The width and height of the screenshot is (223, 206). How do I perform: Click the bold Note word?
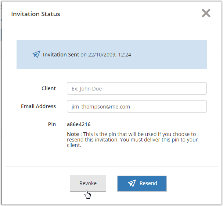73,134
